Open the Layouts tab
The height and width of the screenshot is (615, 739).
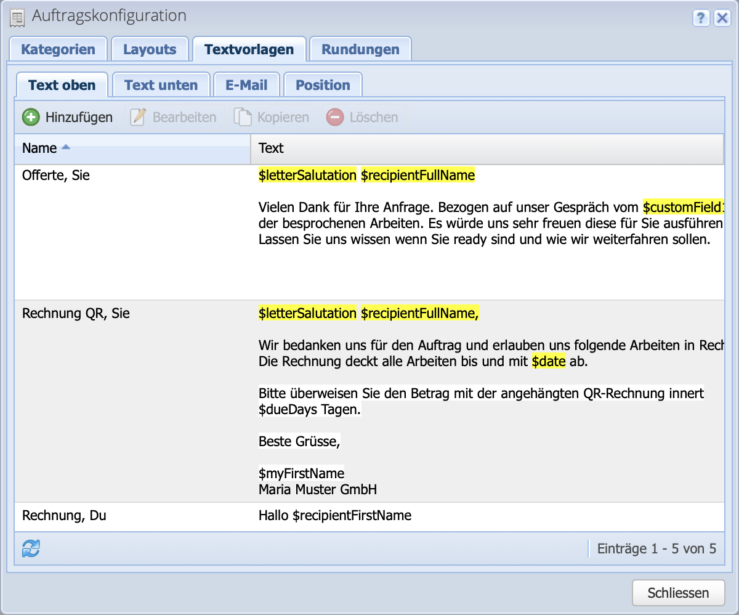(150, 48)
